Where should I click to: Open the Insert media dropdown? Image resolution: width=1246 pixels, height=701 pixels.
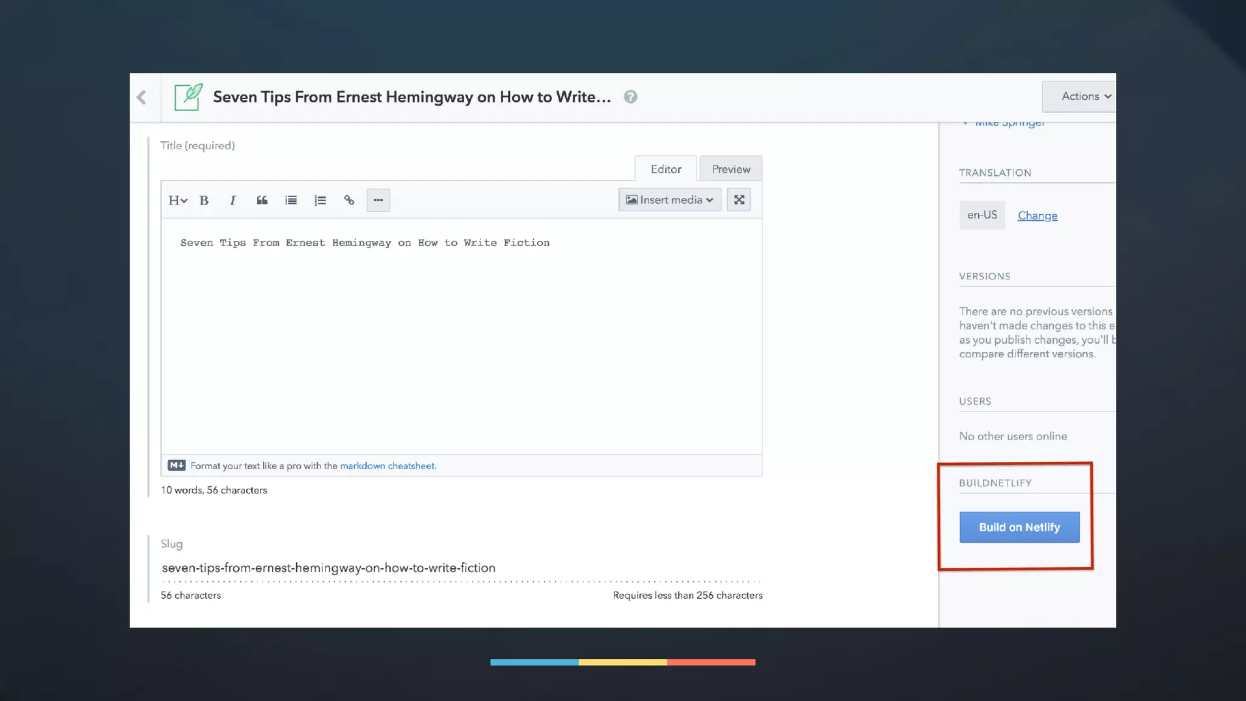[x=669, y=200]
